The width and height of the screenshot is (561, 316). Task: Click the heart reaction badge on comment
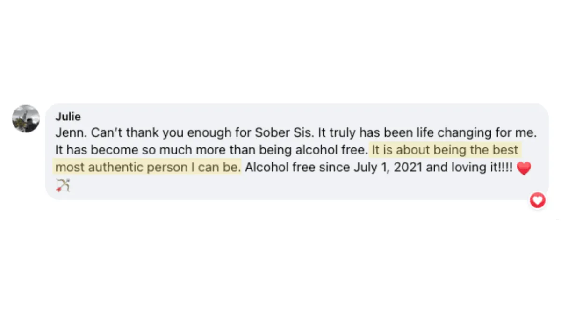538,201
